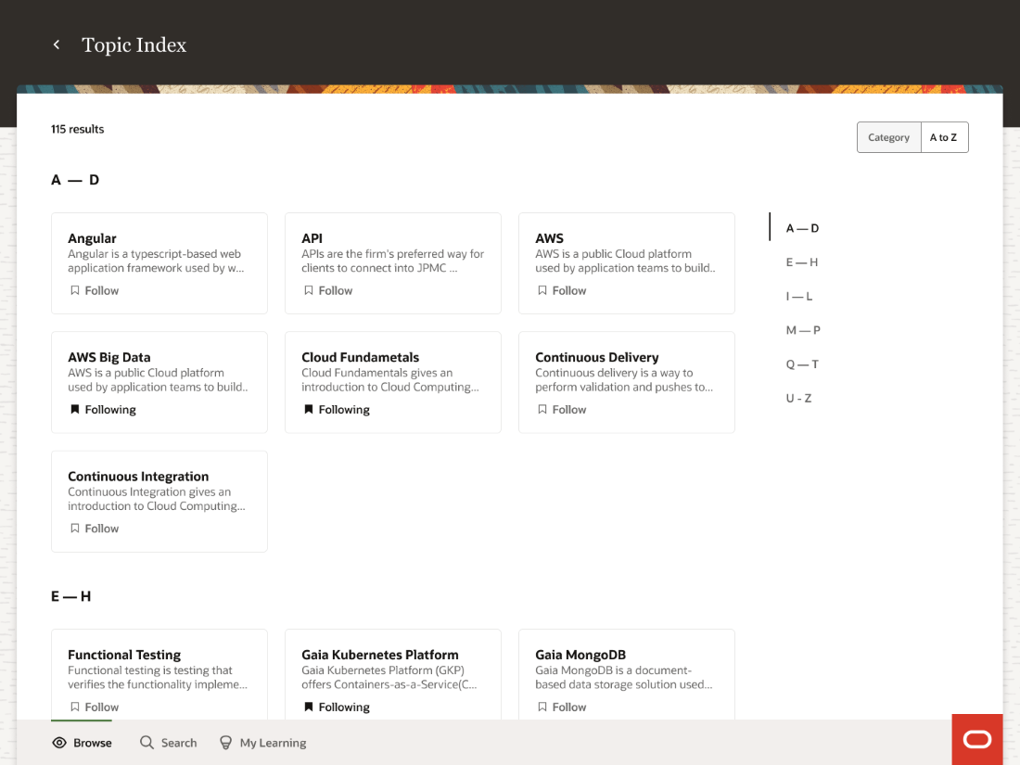Jump to I — L section in index
This screenshot has height=765, width=1020.
pos(798,296)
